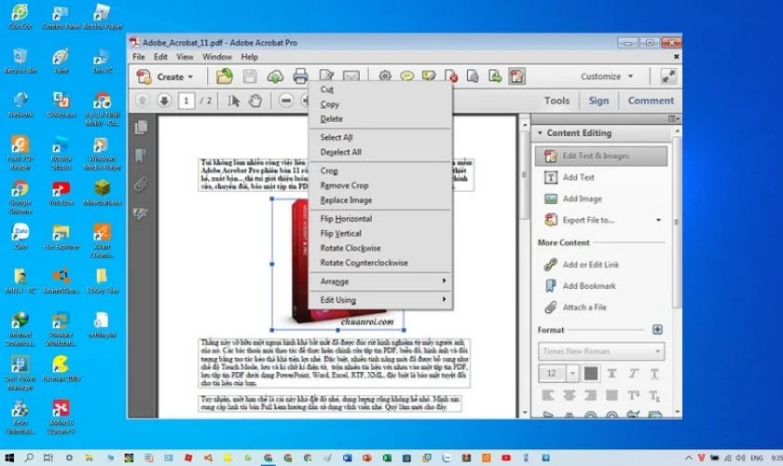Open the View menu

[x=185, y=57]
